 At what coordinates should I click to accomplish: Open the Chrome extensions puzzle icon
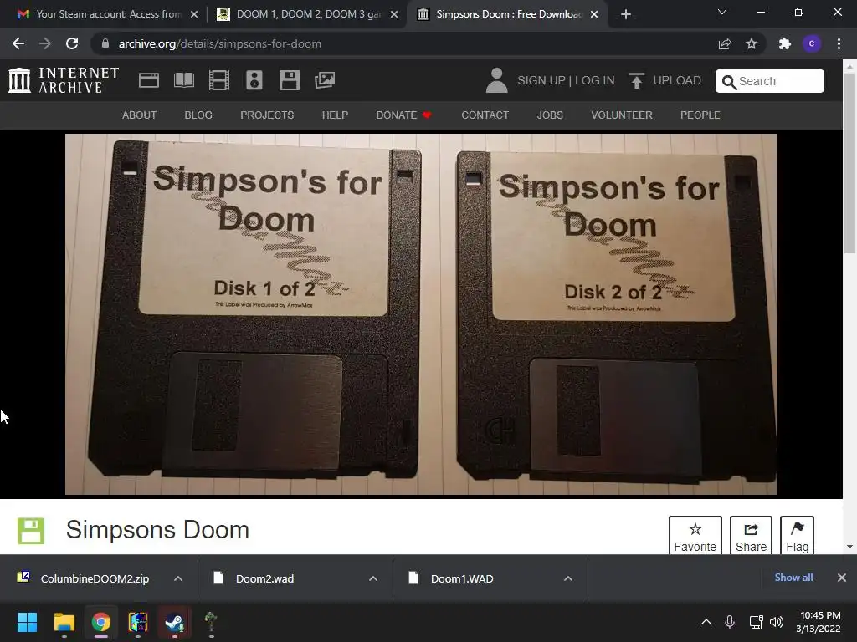[x=785, y=43]
